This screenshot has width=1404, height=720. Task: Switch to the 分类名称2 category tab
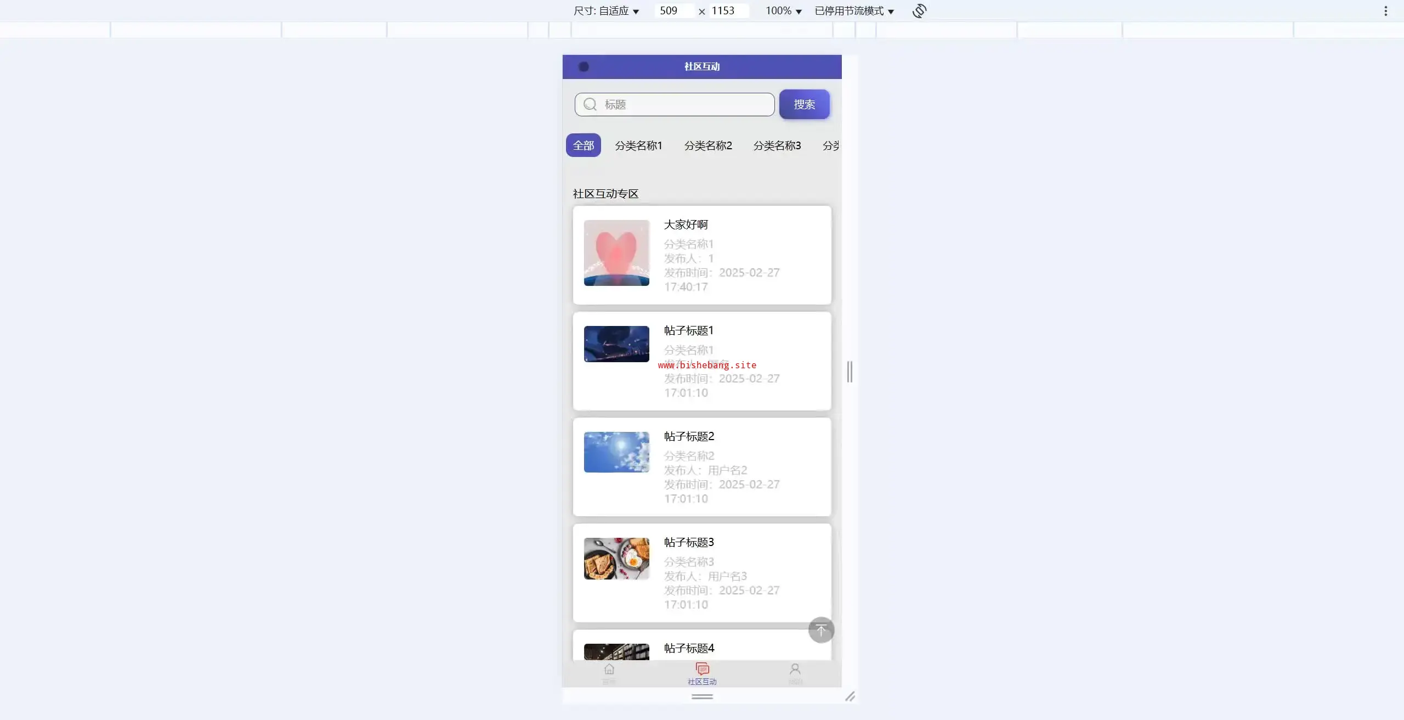[x=707, y=145]
